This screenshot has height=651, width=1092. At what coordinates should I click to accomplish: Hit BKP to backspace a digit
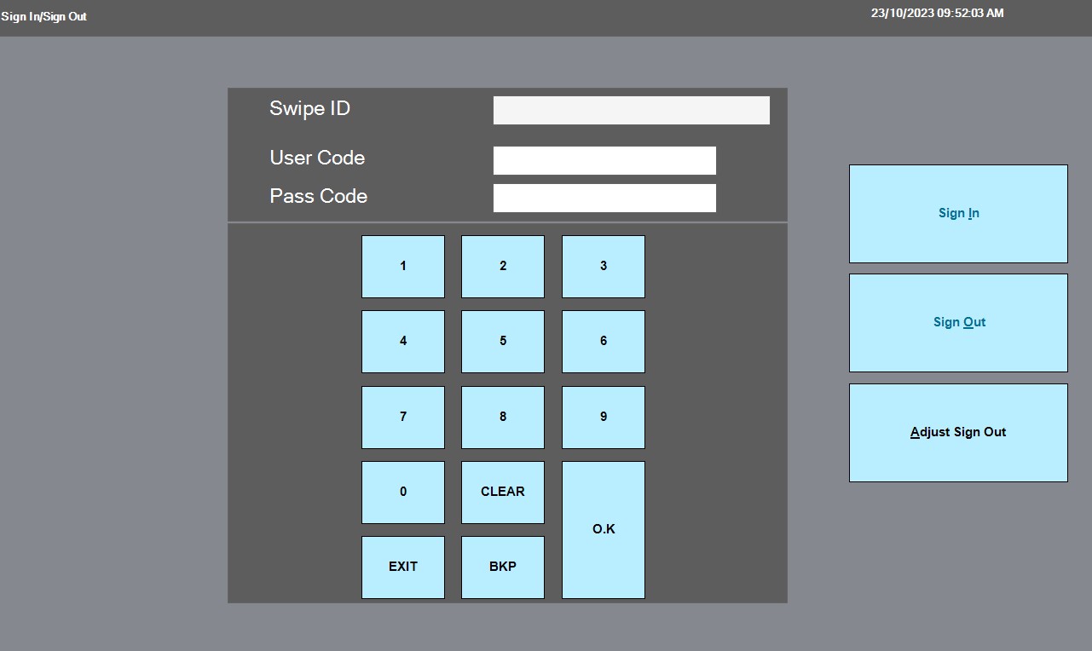[x=502, y=567]
